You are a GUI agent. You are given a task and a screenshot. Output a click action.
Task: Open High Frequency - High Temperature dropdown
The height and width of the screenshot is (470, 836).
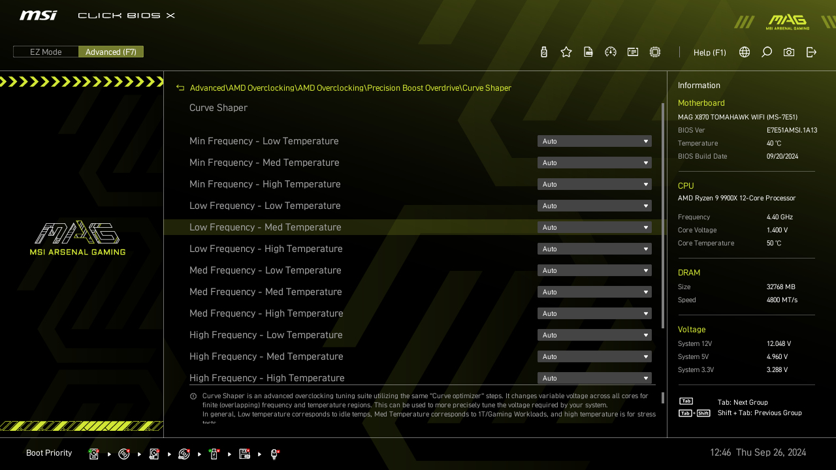(x=594, y=378)
